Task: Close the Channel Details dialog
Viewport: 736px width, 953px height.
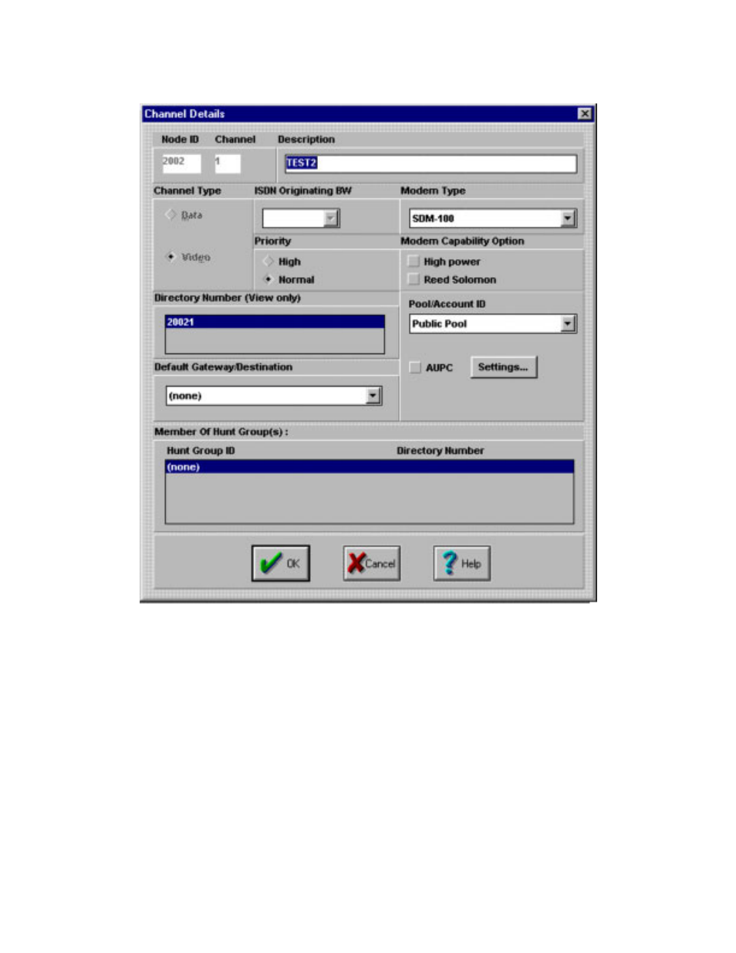Action: [x=585, y=113]
